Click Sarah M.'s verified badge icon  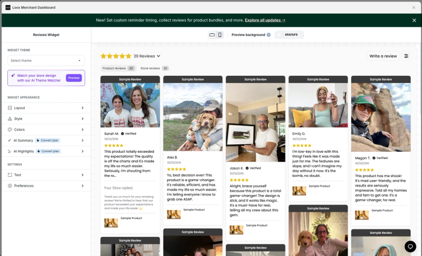(x=122, y=133)
